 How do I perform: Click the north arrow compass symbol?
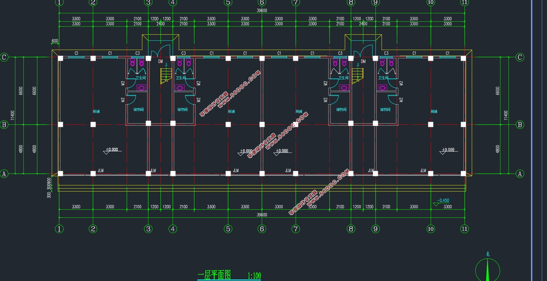(x=488, y=269)
